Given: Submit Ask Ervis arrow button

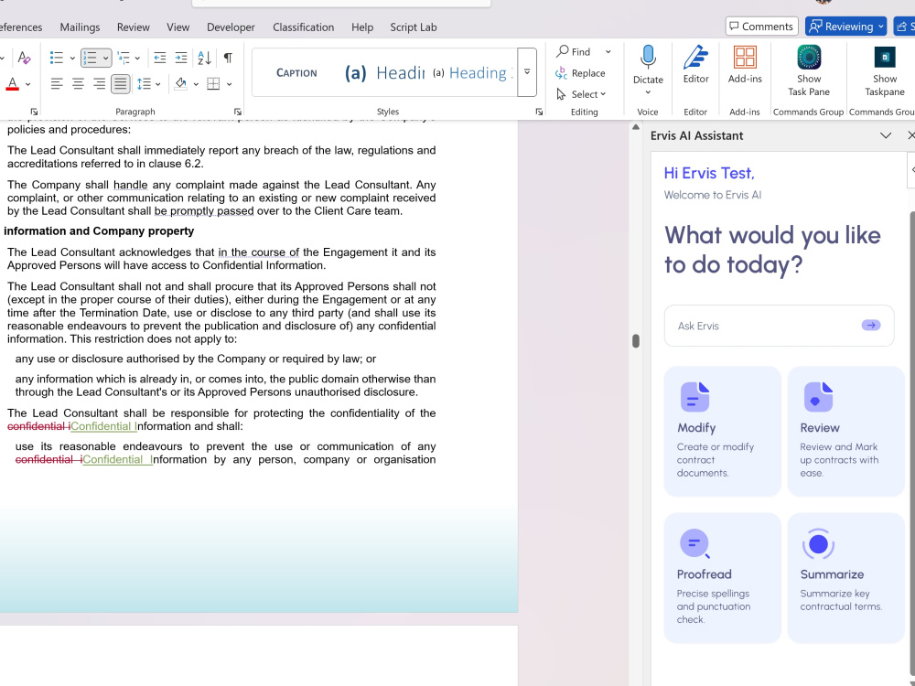Looking at the screenshot, I should 871,326.
